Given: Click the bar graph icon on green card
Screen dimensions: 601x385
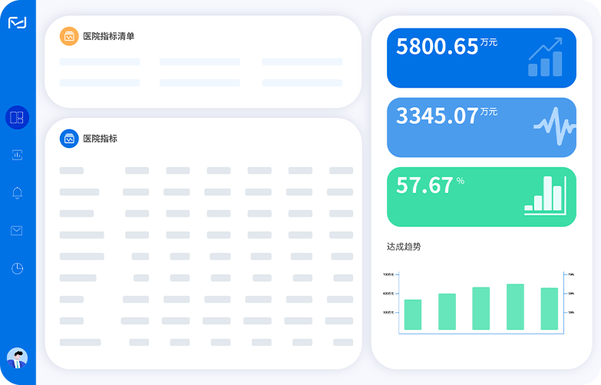Looking at the screenshot, I should click(545, 195).
